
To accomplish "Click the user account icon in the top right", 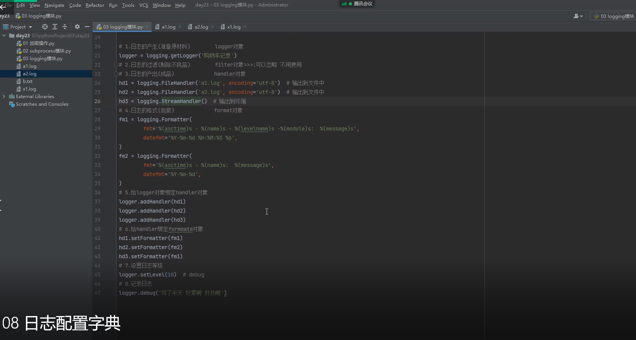I will (x=578, y=16).
